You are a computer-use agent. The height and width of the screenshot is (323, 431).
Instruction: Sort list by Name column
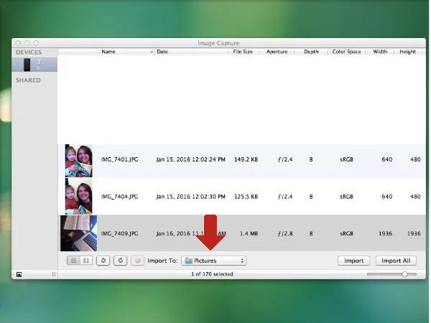[126, 52]
